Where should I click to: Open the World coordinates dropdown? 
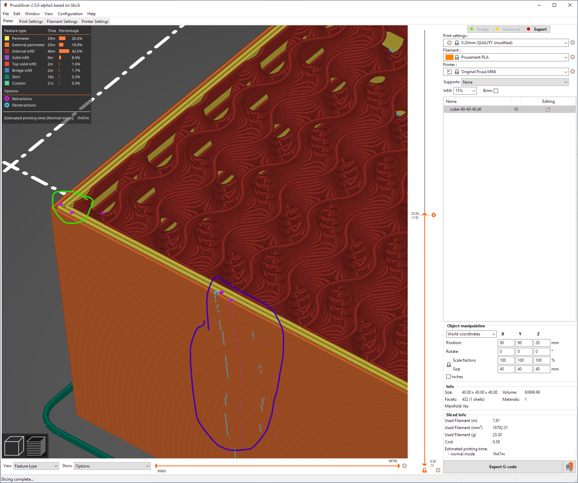[471, 334]
